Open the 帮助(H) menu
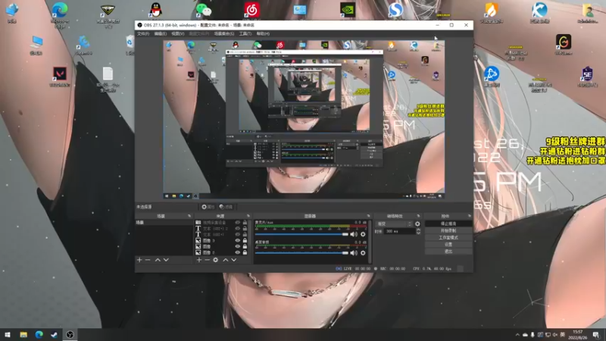Viewport: 606px width, 341px height. click(263, 33)
